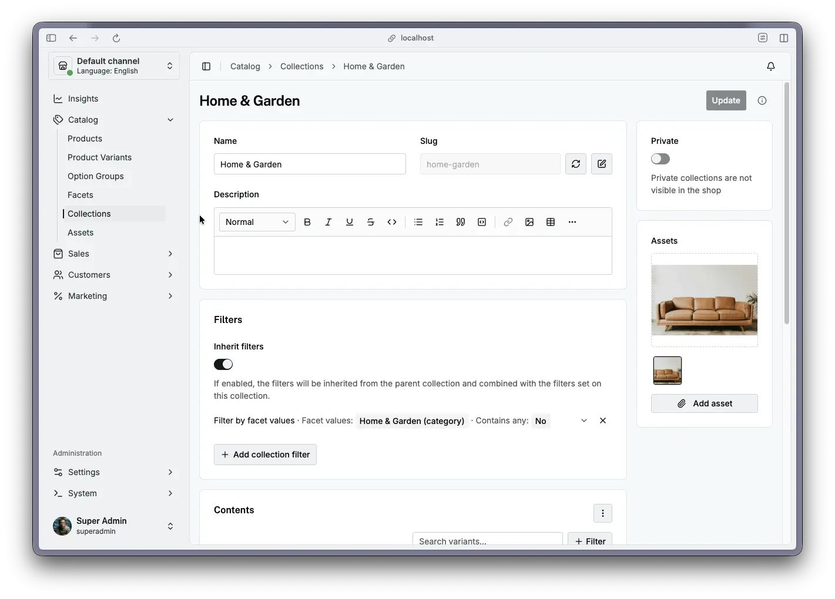835x599 pixels.
Task: Remove the facet values filter
Action: (603, 420)
